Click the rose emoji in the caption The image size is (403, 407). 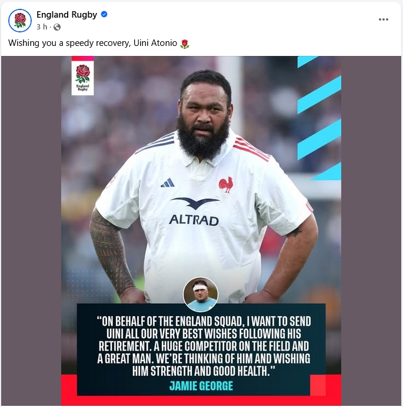coord(185,44)
